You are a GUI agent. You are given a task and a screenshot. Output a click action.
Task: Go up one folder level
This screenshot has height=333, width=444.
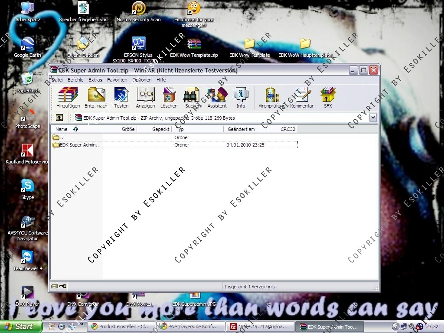59,118
